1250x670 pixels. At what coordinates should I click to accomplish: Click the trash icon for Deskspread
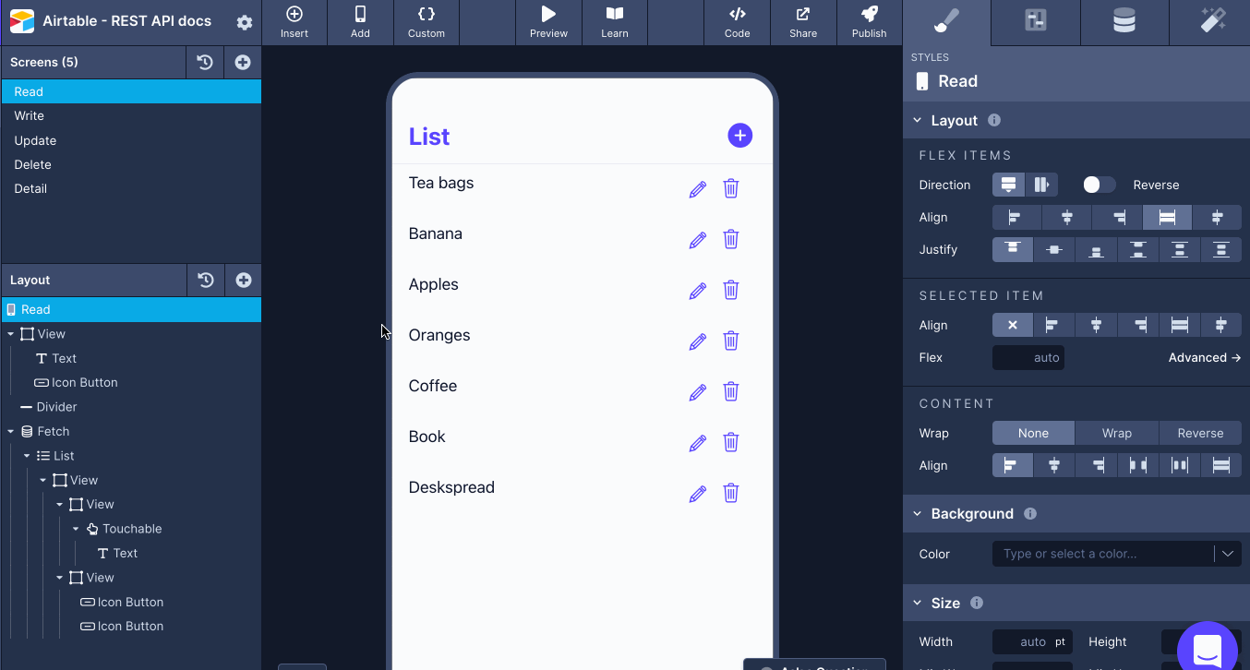[731, 493]
